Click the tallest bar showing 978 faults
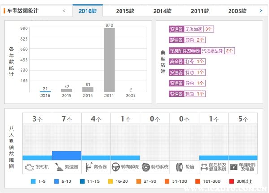269x193 pixels. pos(109,60)
